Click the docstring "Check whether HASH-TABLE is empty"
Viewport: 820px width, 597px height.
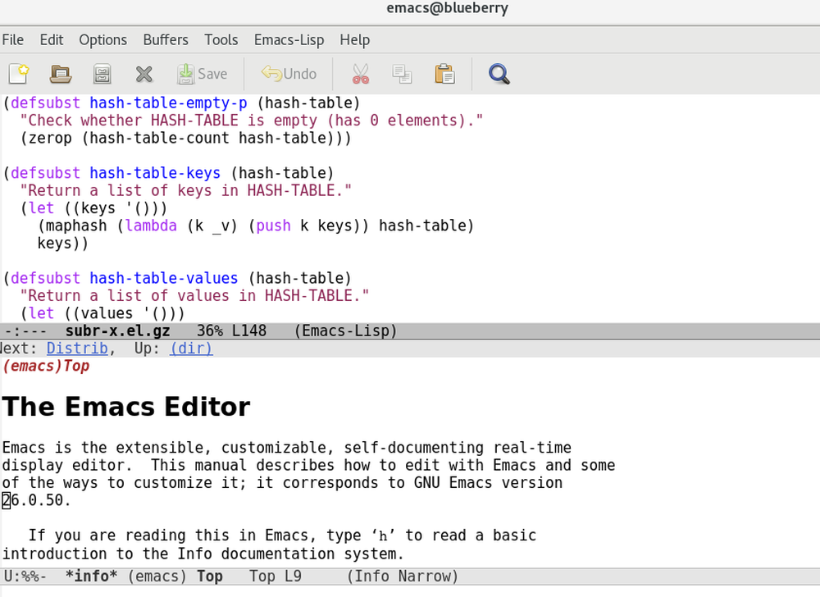click(x=252, y=121)
